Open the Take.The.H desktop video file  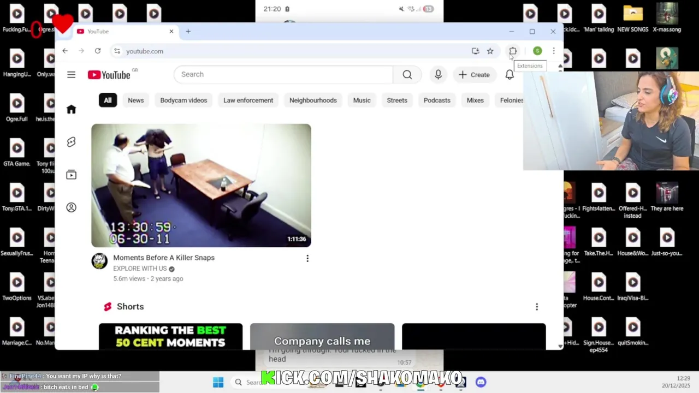[x=599, y=242]
